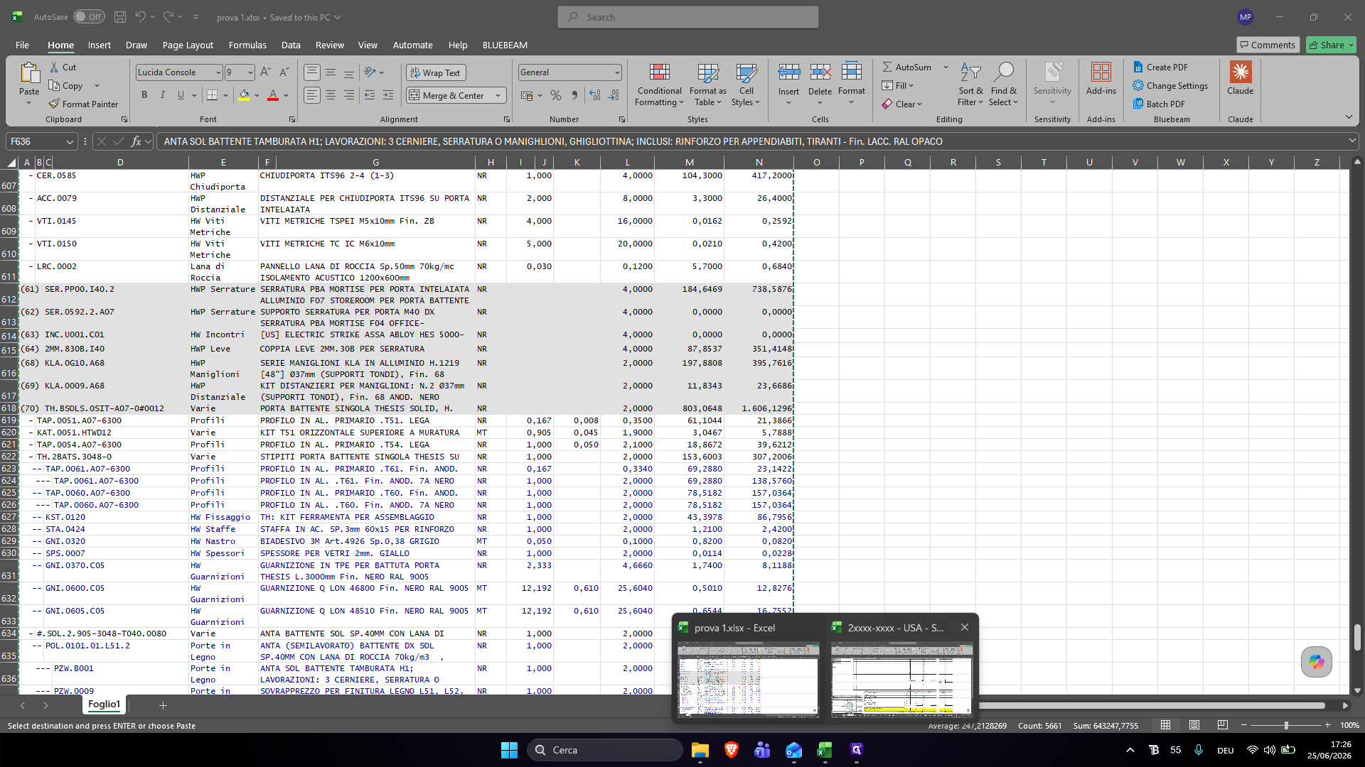Toggle Wrap Text
The height and width of the screenshot is (767, 1365).
click(436, 72)
